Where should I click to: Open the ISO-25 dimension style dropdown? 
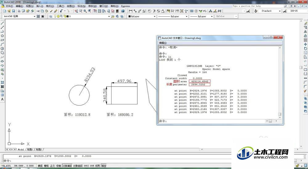[x=297, y=11]
